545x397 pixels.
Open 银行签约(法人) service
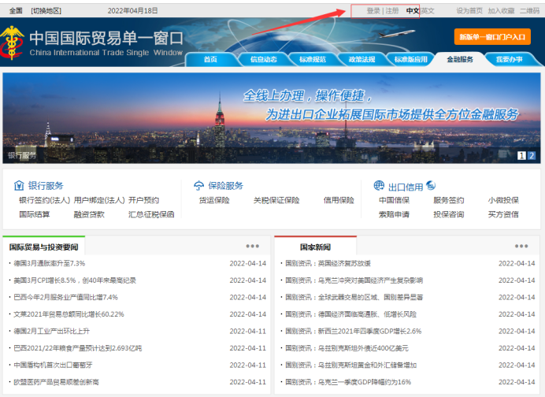tap(44, 200)
